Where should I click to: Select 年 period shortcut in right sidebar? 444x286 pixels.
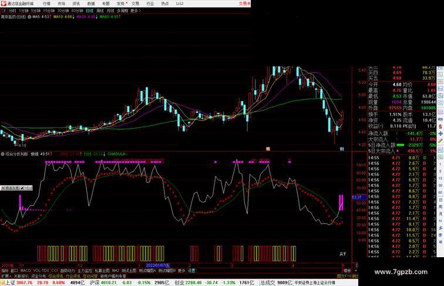pos(440,242)
